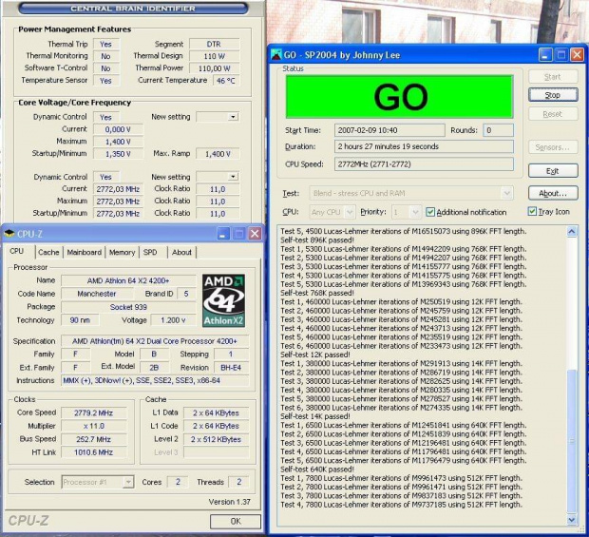Viewport: 589px width, 537px height.
Task: Click the Duration field
Action: 424,146
